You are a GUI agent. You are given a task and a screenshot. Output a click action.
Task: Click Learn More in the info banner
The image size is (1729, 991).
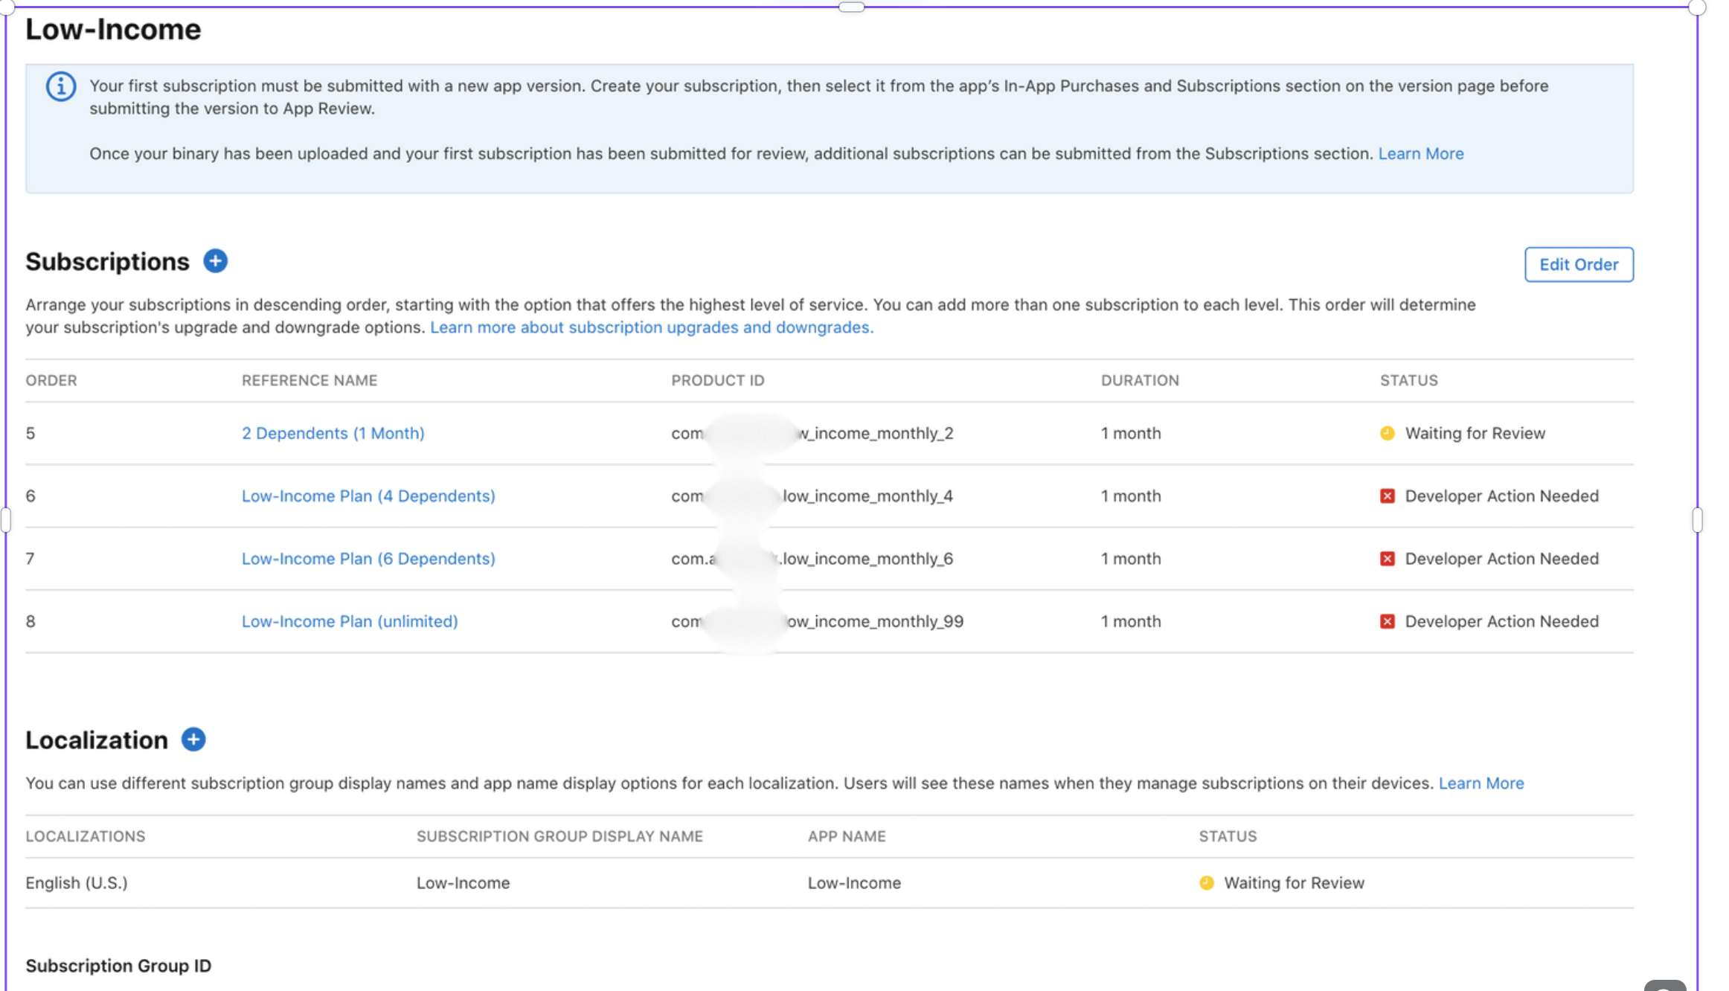[1420, 154]
